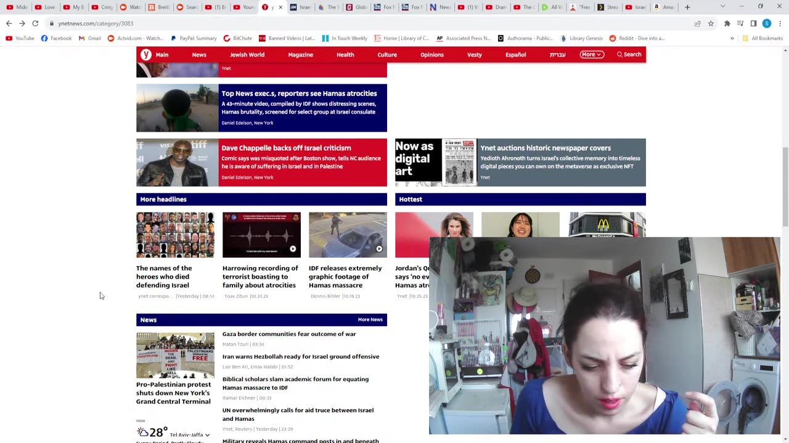Expand hidden bookmarks chevron

[x=732, y=38]
